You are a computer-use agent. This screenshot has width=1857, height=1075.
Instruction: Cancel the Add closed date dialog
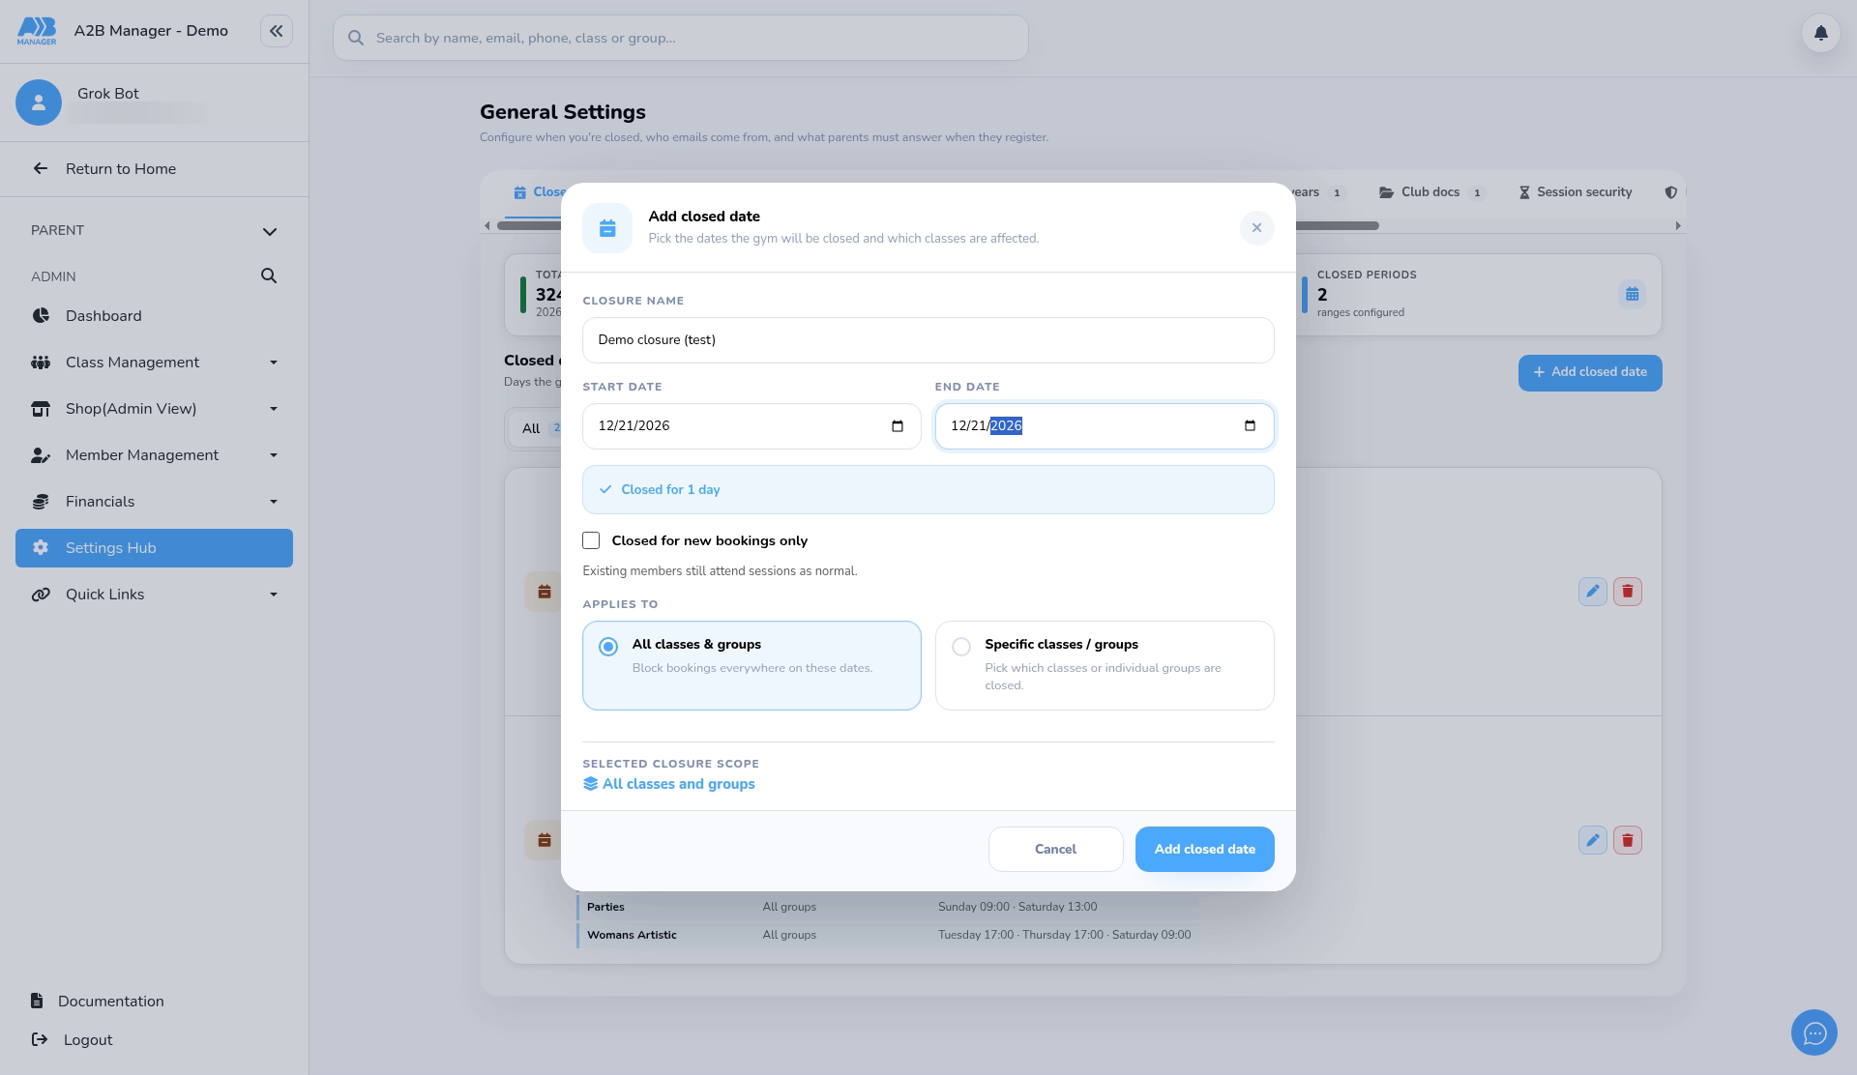[1055, 850]
